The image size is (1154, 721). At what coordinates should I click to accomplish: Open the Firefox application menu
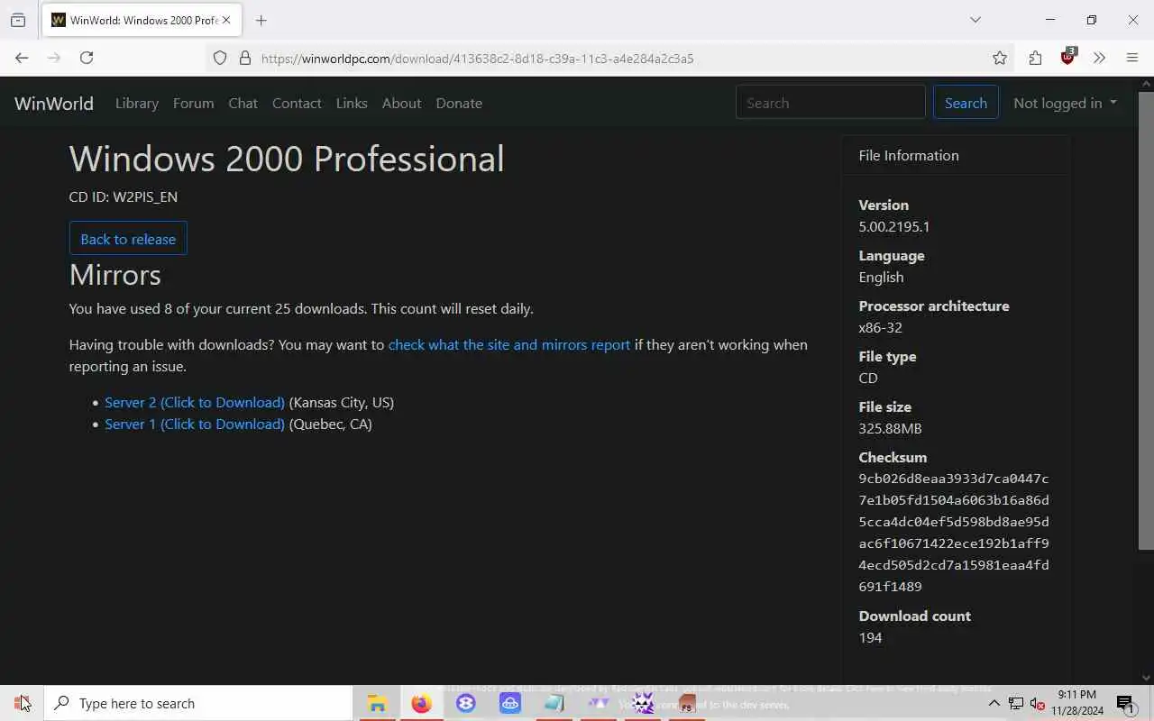pos(1132,58)
